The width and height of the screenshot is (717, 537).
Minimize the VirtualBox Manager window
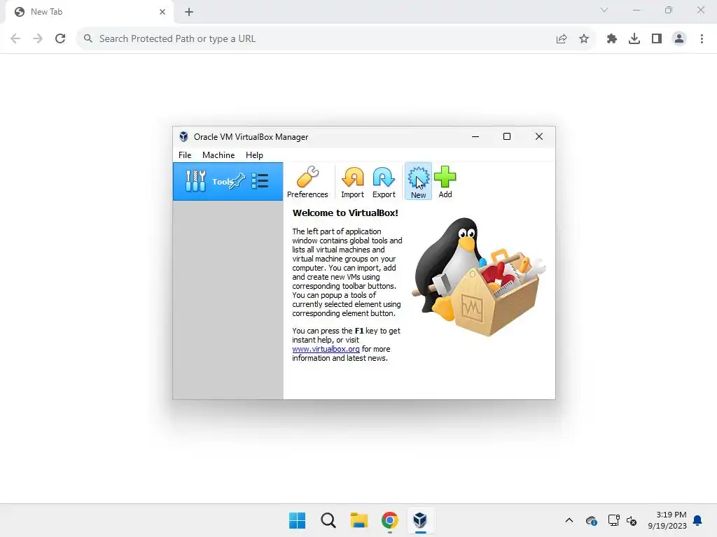[475, 136]
